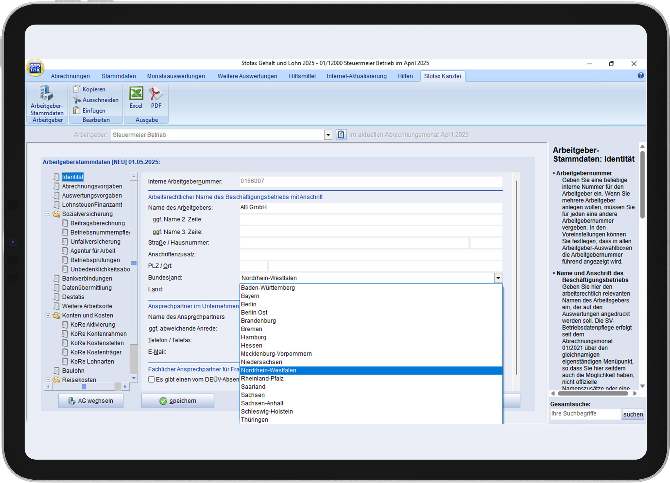Open the Hilfen menu
Viewport: 670px width, 483px height.
[x=405, y=76]
